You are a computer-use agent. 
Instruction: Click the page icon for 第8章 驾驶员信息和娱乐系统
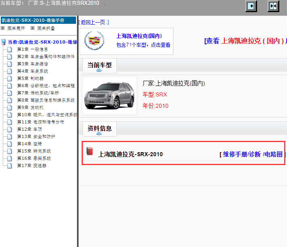(x=10, y=100)
